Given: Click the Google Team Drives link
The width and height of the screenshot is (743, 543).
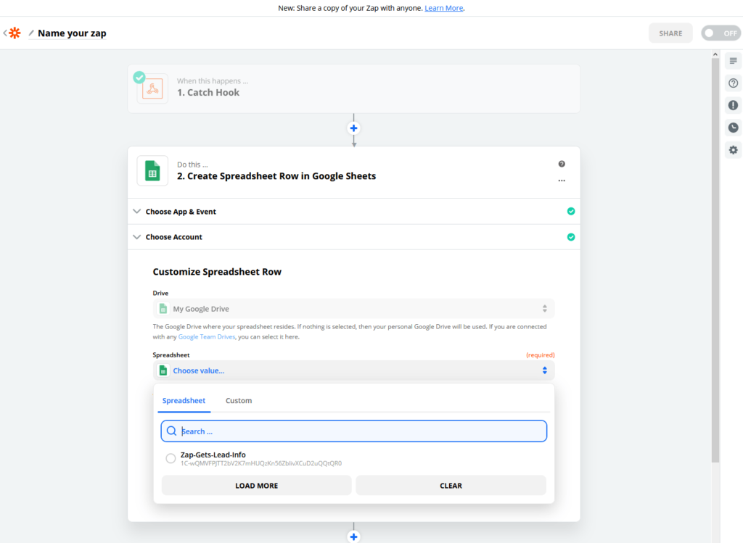Looking at the screenshot, I should [x=207, y=337].
